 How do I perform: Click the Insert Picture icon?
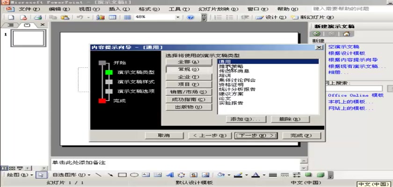[x=205, y=175]
